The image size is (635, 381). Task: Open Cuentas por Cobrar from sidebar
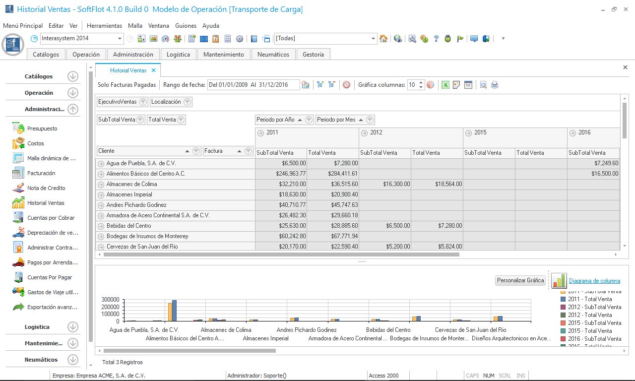[x=51, y=218]
